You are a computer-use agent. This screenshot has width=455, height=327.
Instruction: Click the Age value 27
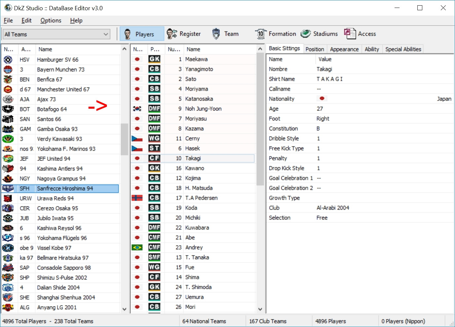pos(320,109)
